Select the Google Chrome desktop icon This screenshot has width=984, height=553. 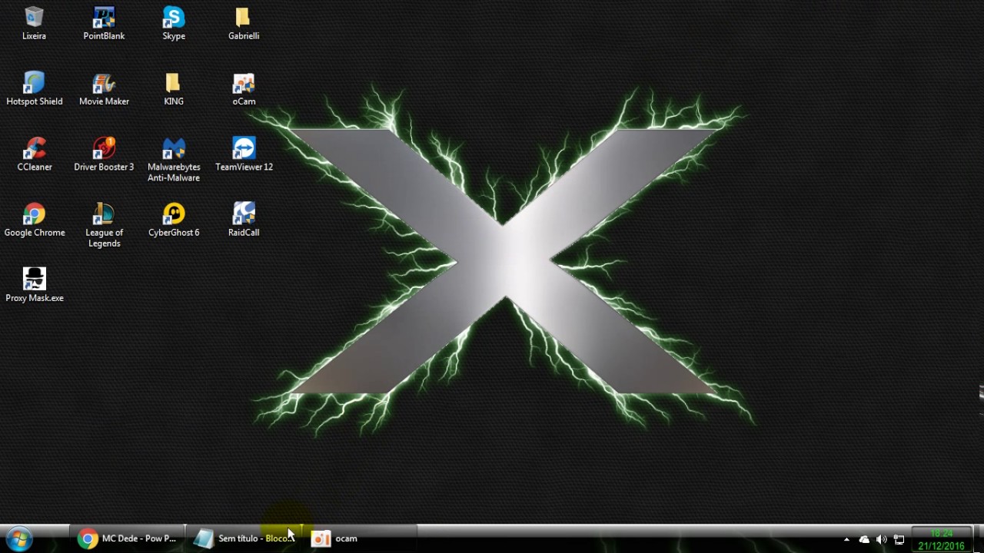click(x=35, y=220)
